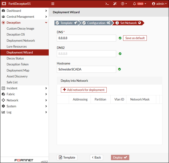The image size is (169, 163).
Task: Open Decoy Status page
Action: point(15,58)
